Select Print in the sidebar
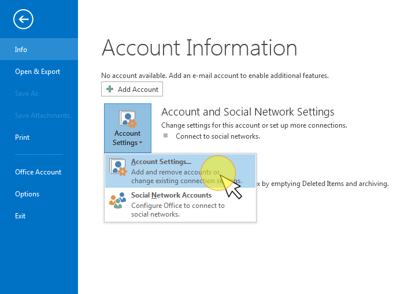This screenshot has width=401, height=294. click(x=39, y=137)
